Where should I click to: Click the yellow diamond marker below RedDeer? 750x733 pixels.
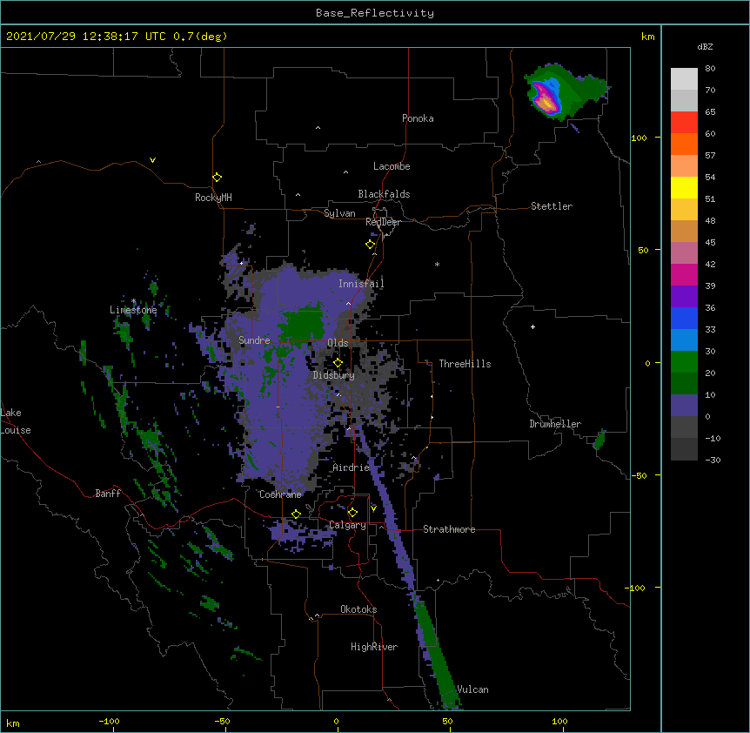point(371,245)
